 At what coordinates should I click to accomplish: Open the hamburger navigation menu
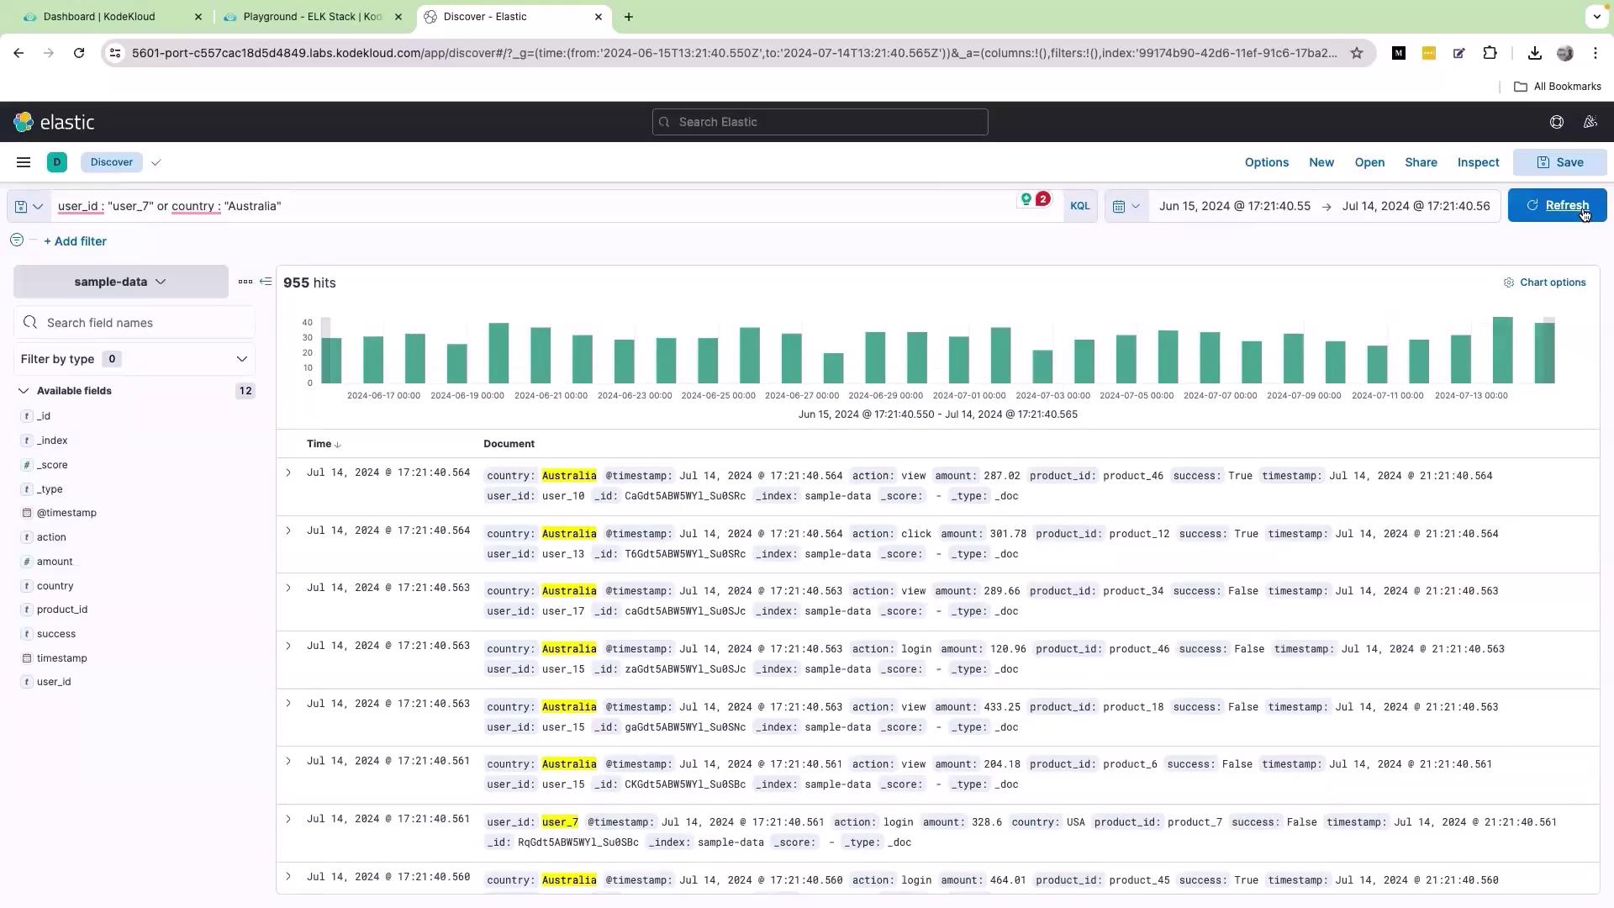pos(24,162)
